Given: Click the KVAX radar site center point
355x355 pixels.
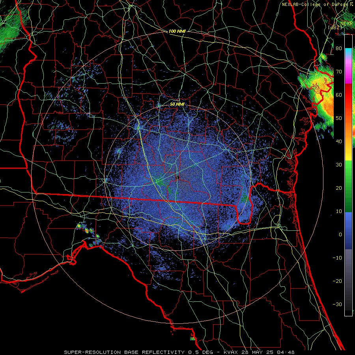Looking at the screenshot, I should [x=178, y=177].
